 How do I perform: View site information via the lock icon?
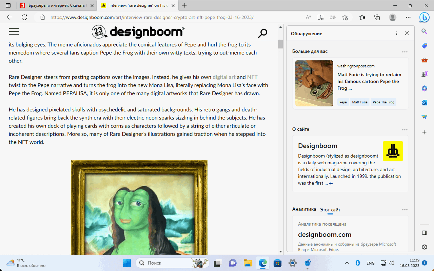click(x=43, y=17)
